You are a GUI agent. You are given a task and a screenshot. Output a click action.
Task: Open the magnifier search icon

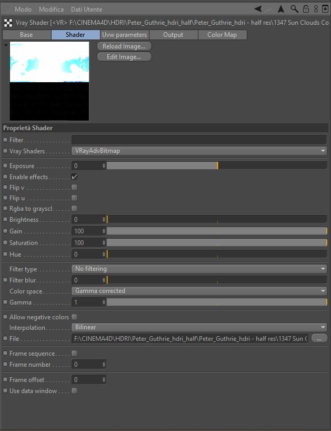coord(294,9)
